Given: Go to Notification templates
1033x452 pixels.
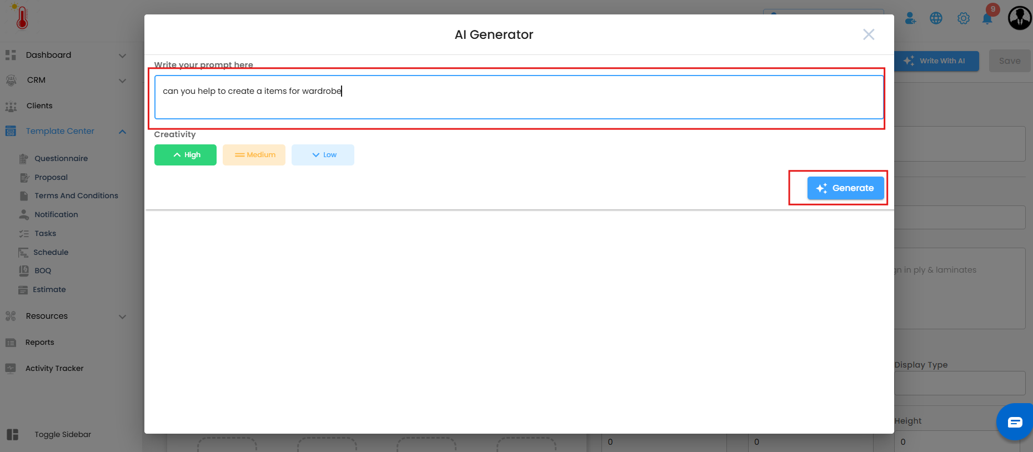Looking at the screenshot, I should tap(56, 215).
